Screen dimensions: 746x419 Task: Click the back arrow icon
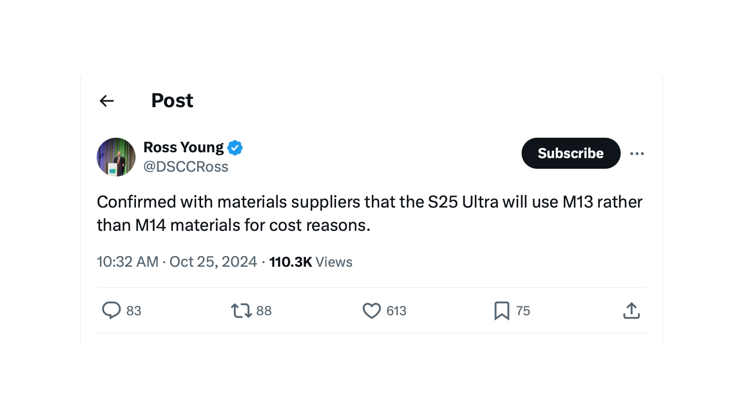106,101
